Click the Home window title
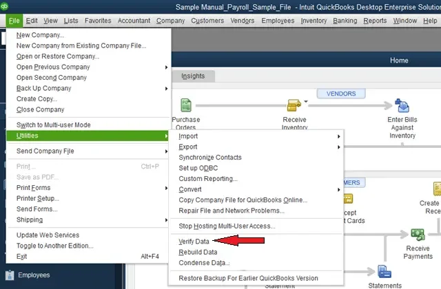This screenshot has height=289, width=441. pyautogui.click(x=399, y=61)
